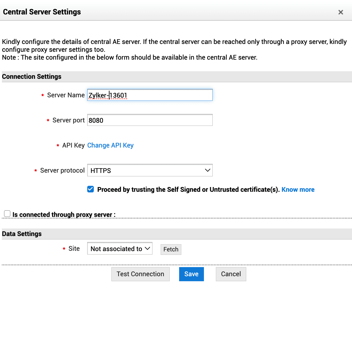Expand the Server protocol HTTPS dropdown

coord(150,170)
